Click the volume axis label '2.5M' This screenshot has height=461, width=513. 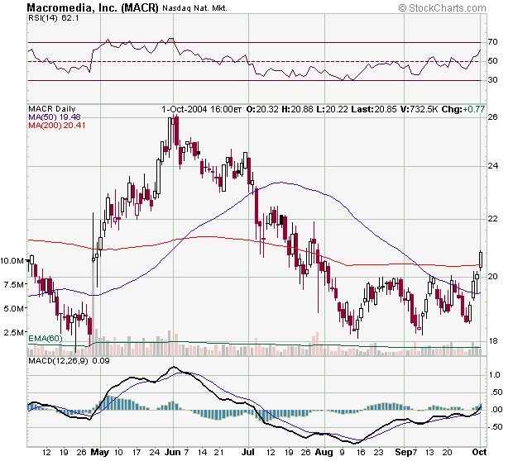tap(14, 333)
